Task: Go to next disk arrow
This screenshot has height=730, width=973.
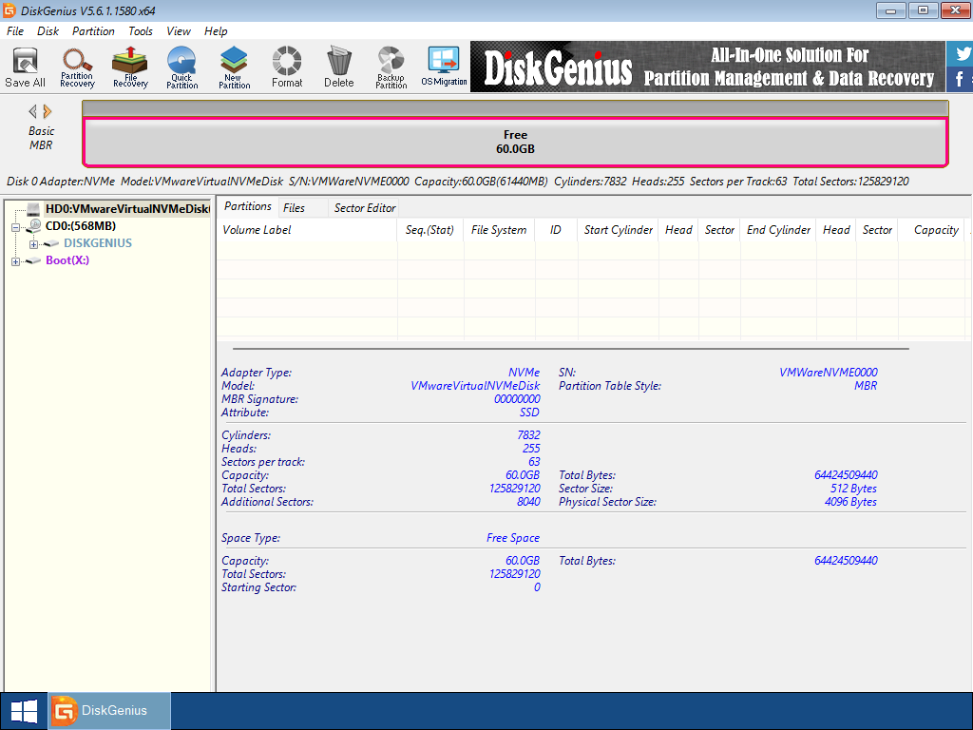Action: (48, 111)
